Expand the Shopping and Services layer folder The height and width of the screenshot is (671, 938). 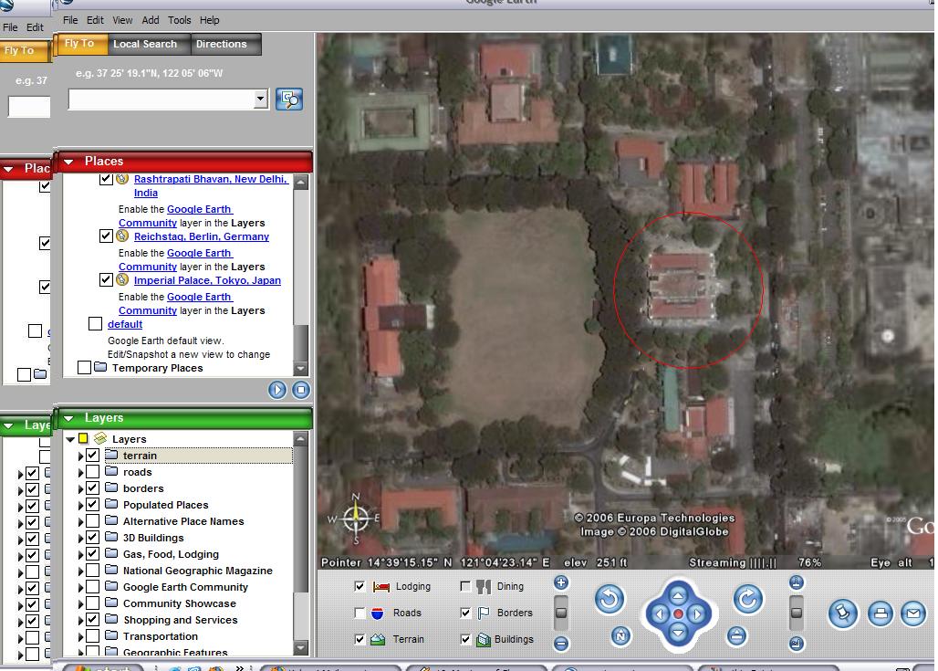point(80,620)
